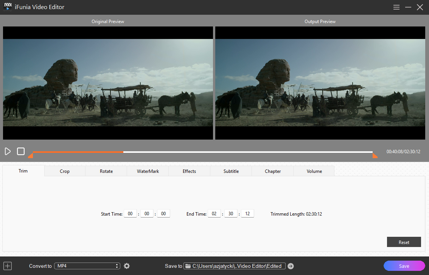
Task: Go to the Subtitle tab
Action: click(x=231, y=171)
